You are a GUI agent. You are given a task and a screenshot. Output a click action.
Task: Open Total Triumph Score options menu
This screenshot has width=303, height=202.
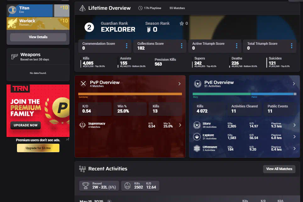(x=292, y=46)
